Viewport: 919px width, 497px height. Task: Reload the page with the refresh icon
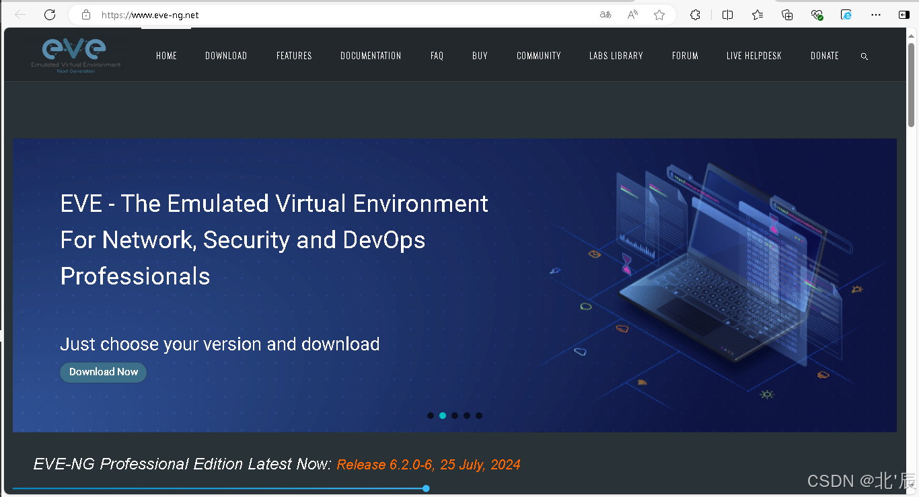[50, 14]
